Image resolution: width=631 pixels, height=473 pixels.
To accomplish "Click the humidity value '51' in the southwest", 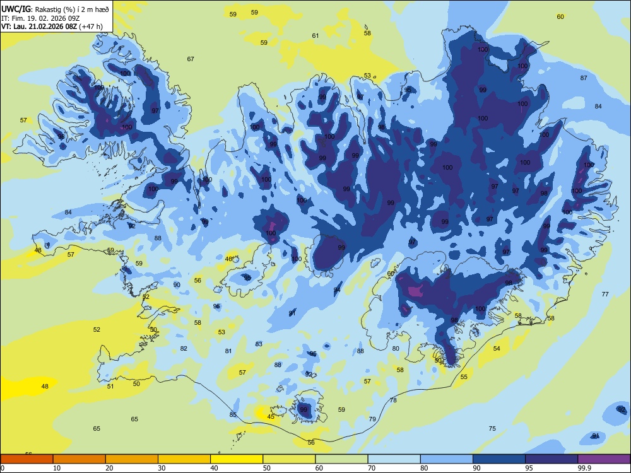I will click(110, 387).
